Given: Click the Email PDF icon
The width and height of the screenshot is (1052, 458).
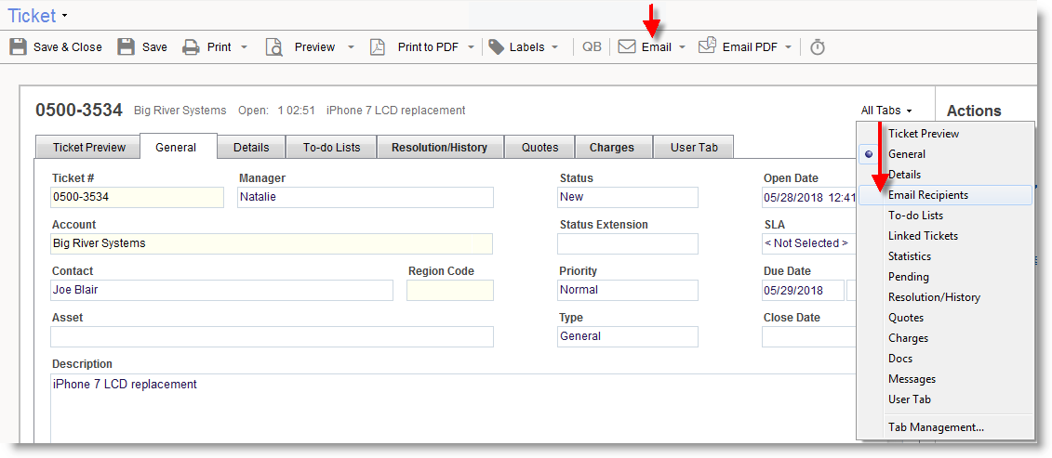Looking at the screenshot, I should tap(708, 46).
